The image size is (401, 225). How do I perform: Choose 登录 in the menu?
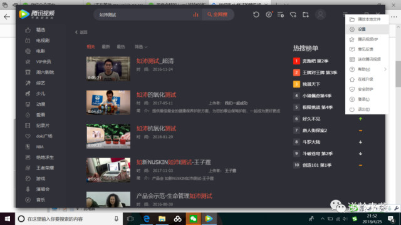367,99
